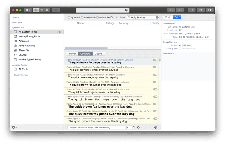This screenshot has height=144, width=225.
Task: Click the info icon in title field
Action: [126, 10]
